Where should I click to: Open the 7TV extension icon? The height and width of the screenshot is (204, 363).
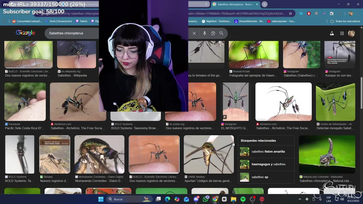(301, 13)
